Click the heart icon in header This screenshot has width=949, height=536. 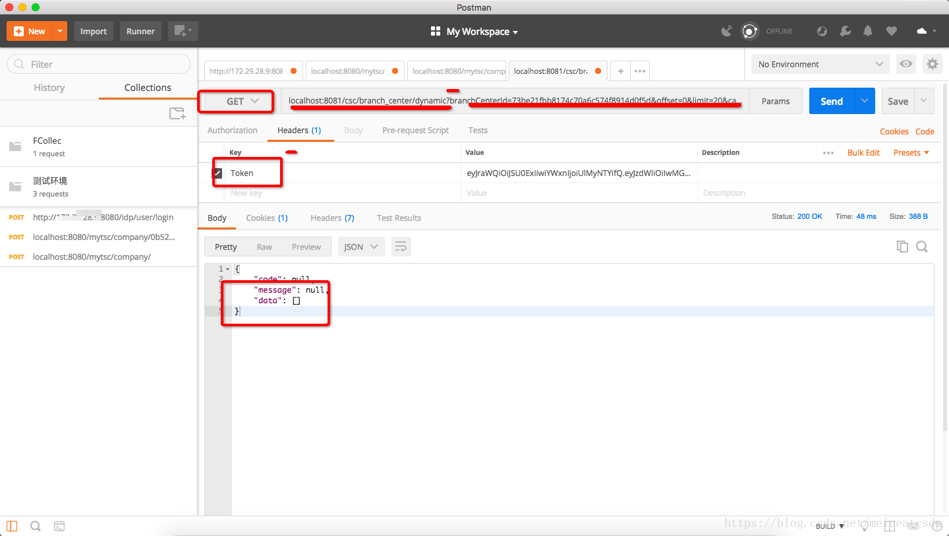[891, 31]
